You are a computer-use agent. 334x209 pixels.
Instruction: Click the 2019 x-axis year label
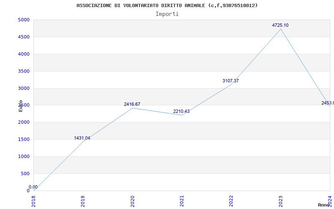[83, 201]
